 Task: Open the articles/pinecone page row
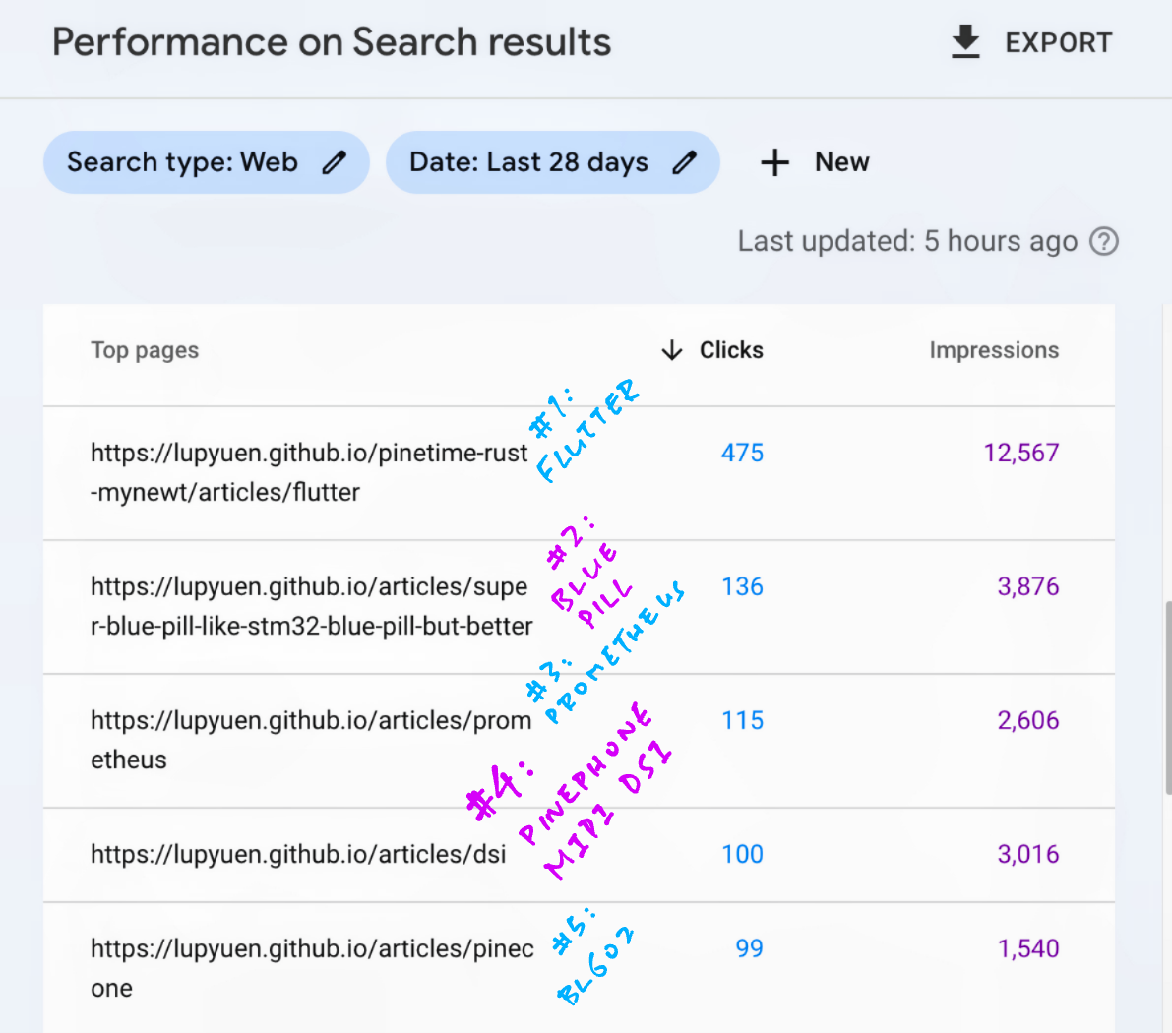tap(311, 968)
